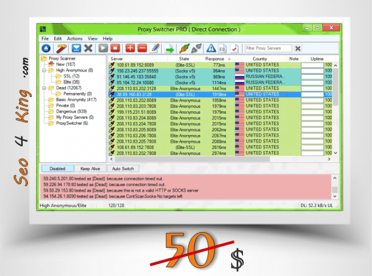Select the Dead (12067) folder
Image resolution: width=372 pixels, height=276 pixels.
[69, 88]
